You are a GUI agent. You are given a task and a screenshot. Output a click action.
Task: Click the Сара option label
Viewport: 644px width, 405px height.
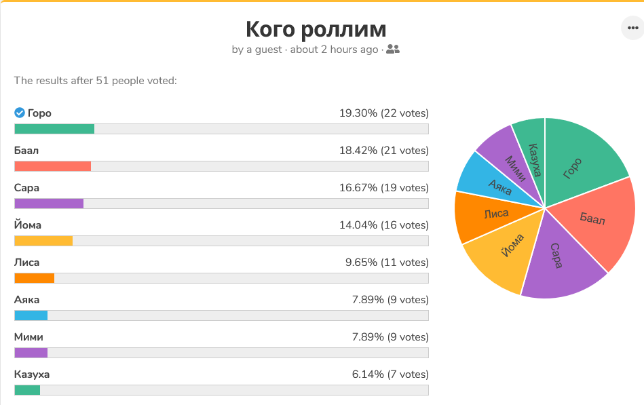(x=27, y=188)
